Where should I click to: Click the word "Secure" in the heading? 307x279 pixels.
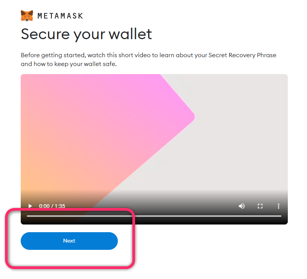(x=45, y=35)
